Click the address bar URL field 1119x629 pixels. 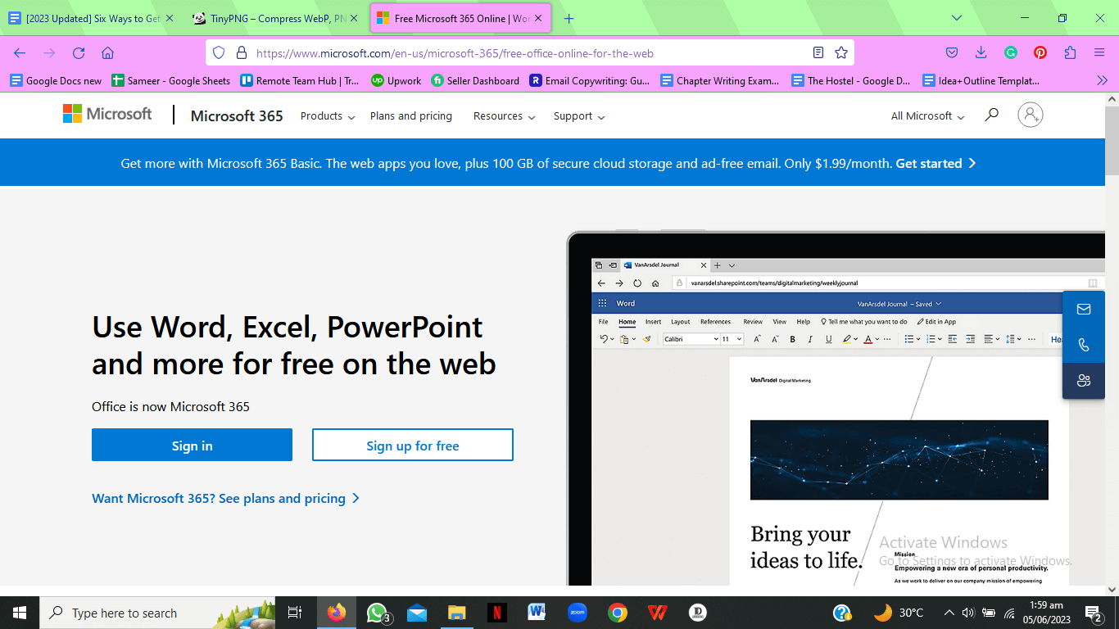pyautogui.click(x=528, y=52)
